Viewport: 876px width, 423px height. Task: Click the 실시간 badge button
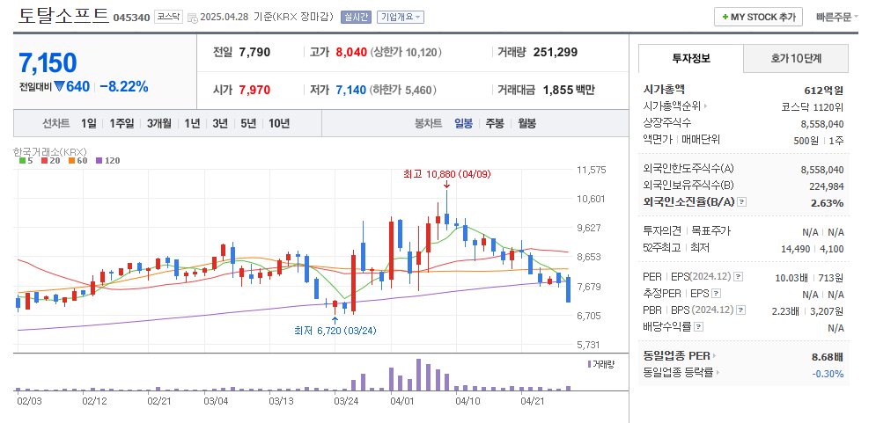point(356,17)
